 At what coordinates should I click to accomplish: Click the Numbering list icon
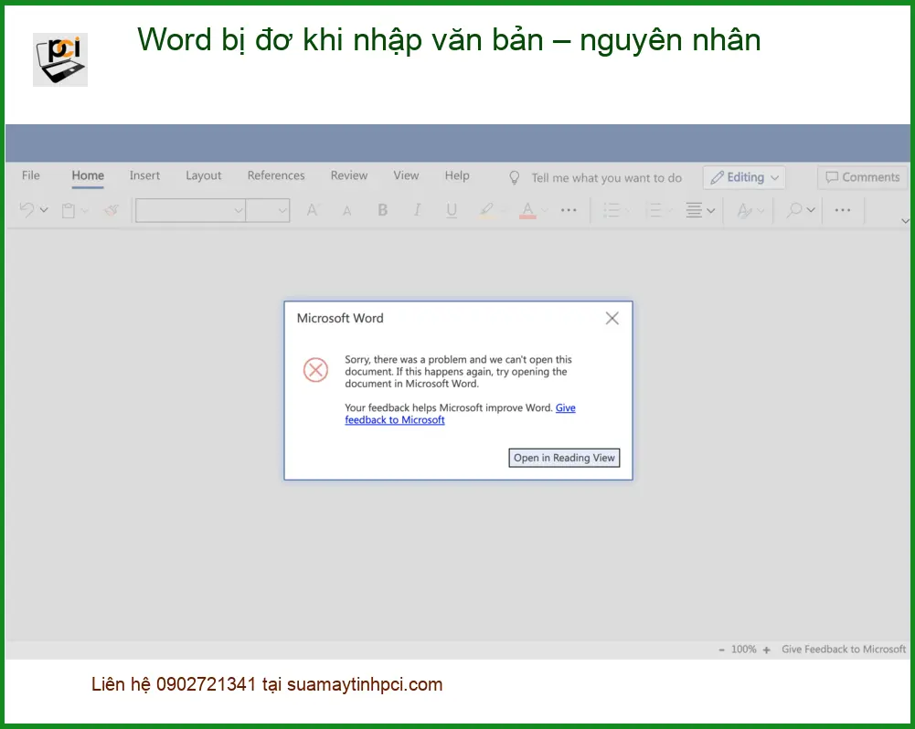point(654,210)
